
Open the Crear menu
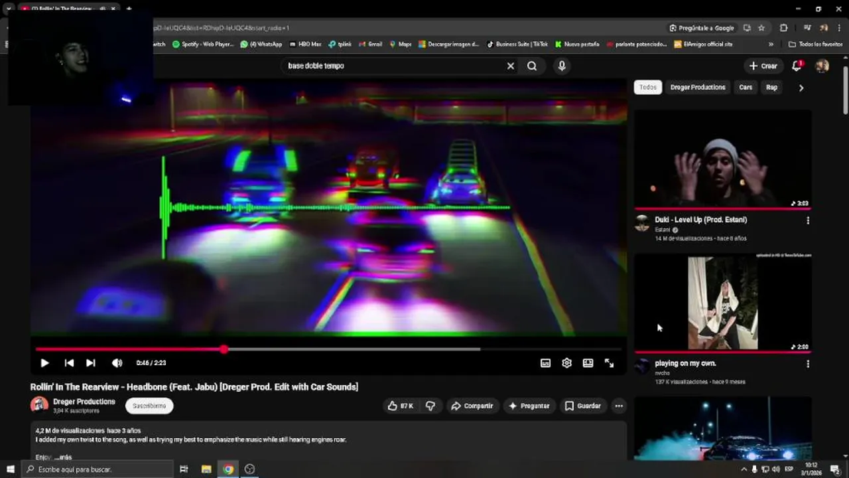pos(763,66)
